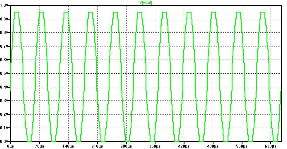Click the 0.0V label at axis bottom
This screenshot has width=287, height=149.
[x=5, y=141]
